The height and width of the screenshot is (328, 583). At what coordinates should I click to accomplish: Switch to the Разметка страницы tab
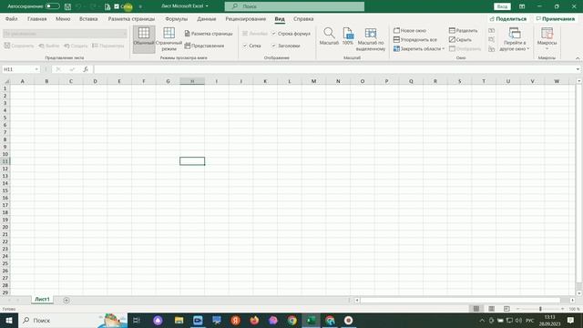coord(131,19)
